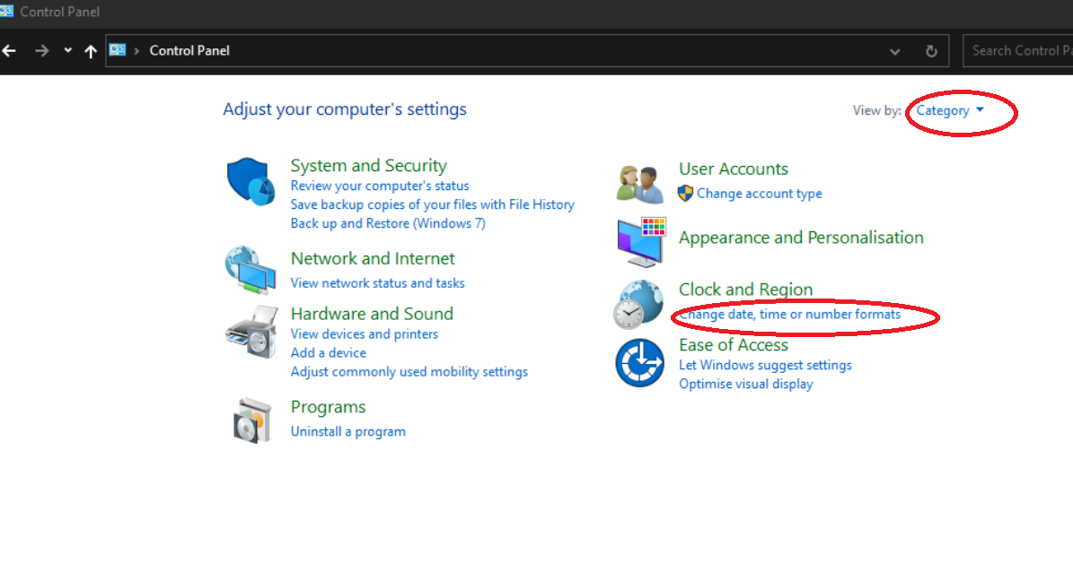Click the User Accounts people icon

click(x=640, y=184)
